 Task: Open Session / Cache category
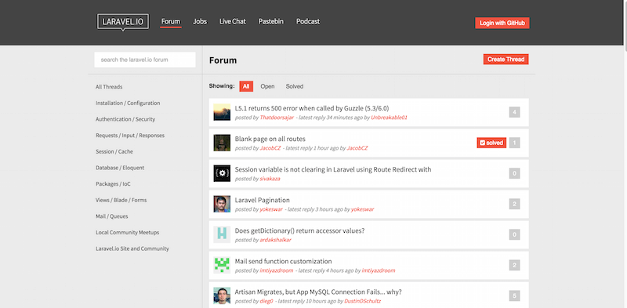(x=114, y=151)
